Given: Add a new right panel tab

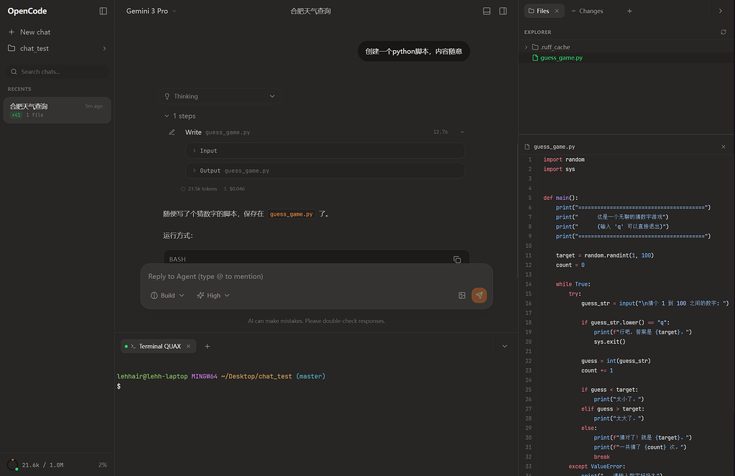Looking at the screenshot, I should [629, 11].
